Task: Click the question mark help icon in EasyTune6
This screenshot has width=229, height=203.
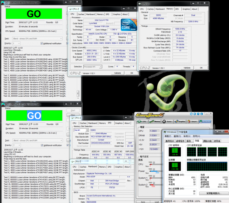Action: click(198, 114)
